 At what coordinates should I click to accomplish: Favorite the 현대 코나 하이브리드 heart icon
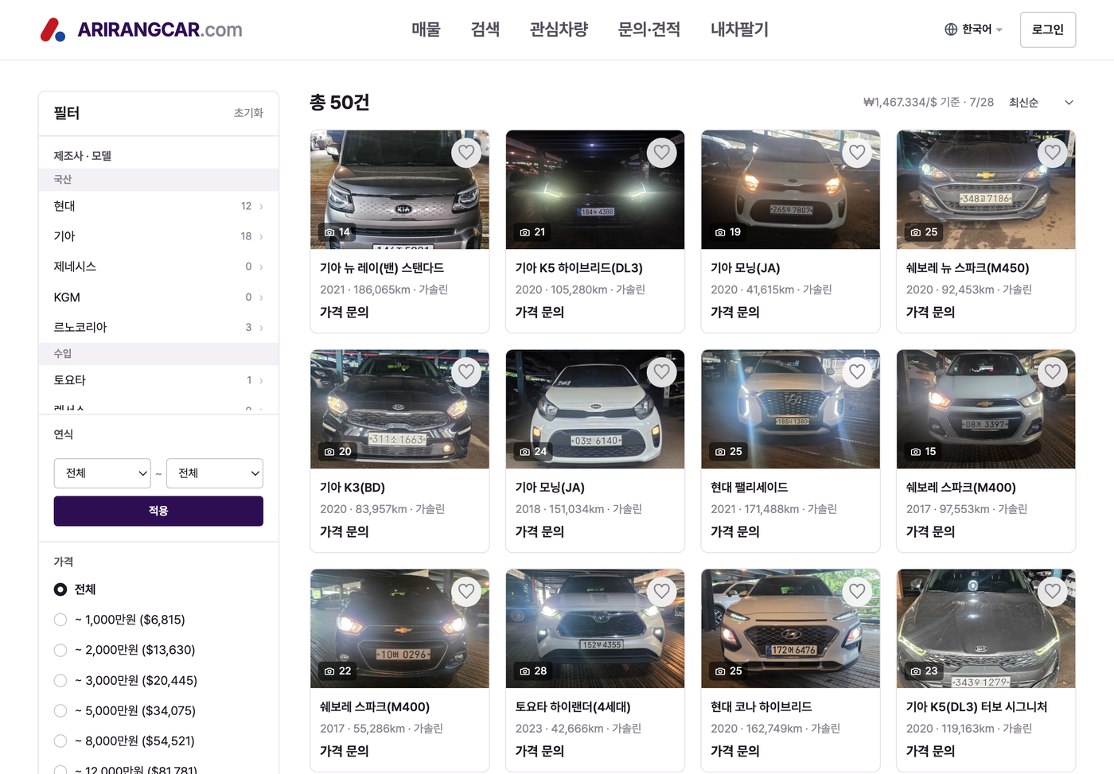pyautogui.click(x=857, y=592)
